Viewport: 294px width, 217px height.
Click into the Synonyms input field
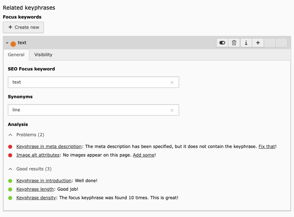[x=89, y=110]
